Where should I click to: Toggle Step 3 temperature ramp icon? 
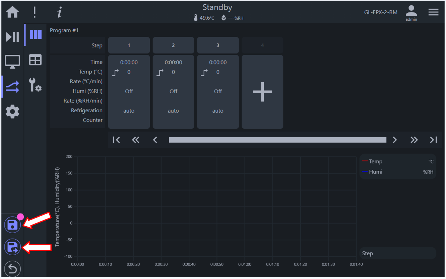click(x=204, y=72)
